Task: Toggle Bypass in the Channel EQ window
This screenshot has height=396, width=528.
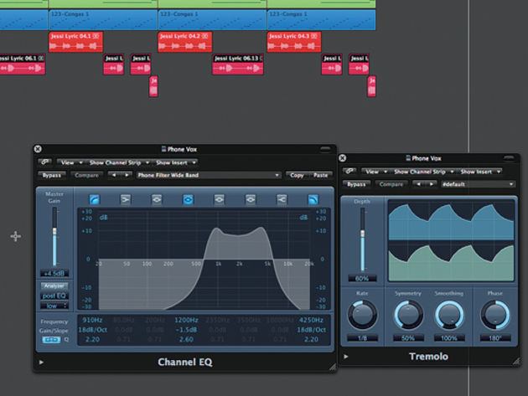Action: [51, 175]
